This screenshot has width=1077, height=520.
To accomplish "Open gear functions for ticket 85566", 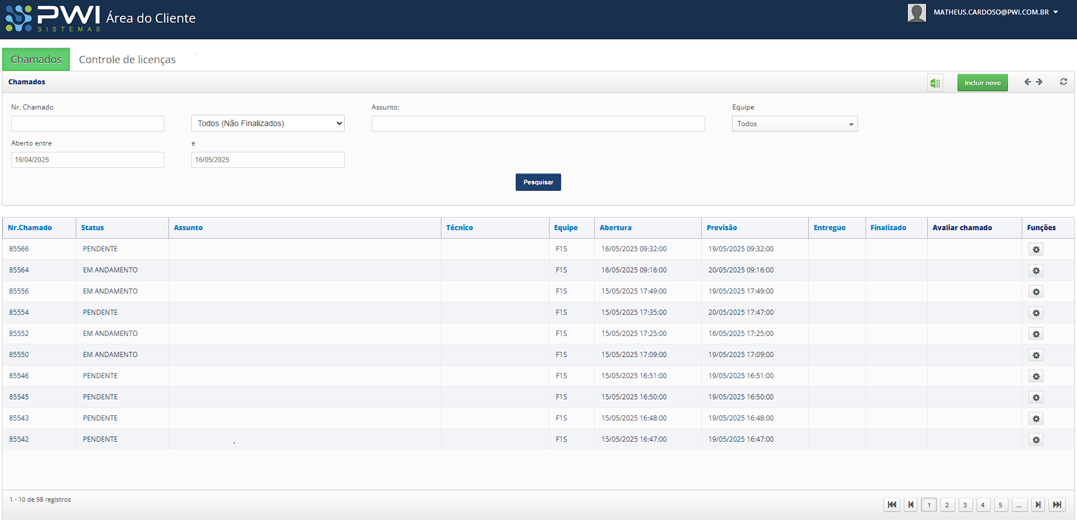I will [1035, 249].
